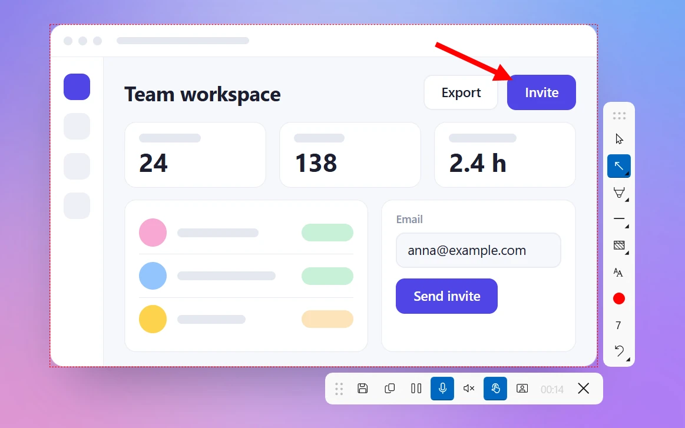Toggle microphone recording off
Image resolution: width=685 pixels, height=428 pixels.
pyautogui.click(x=442, y=388)
